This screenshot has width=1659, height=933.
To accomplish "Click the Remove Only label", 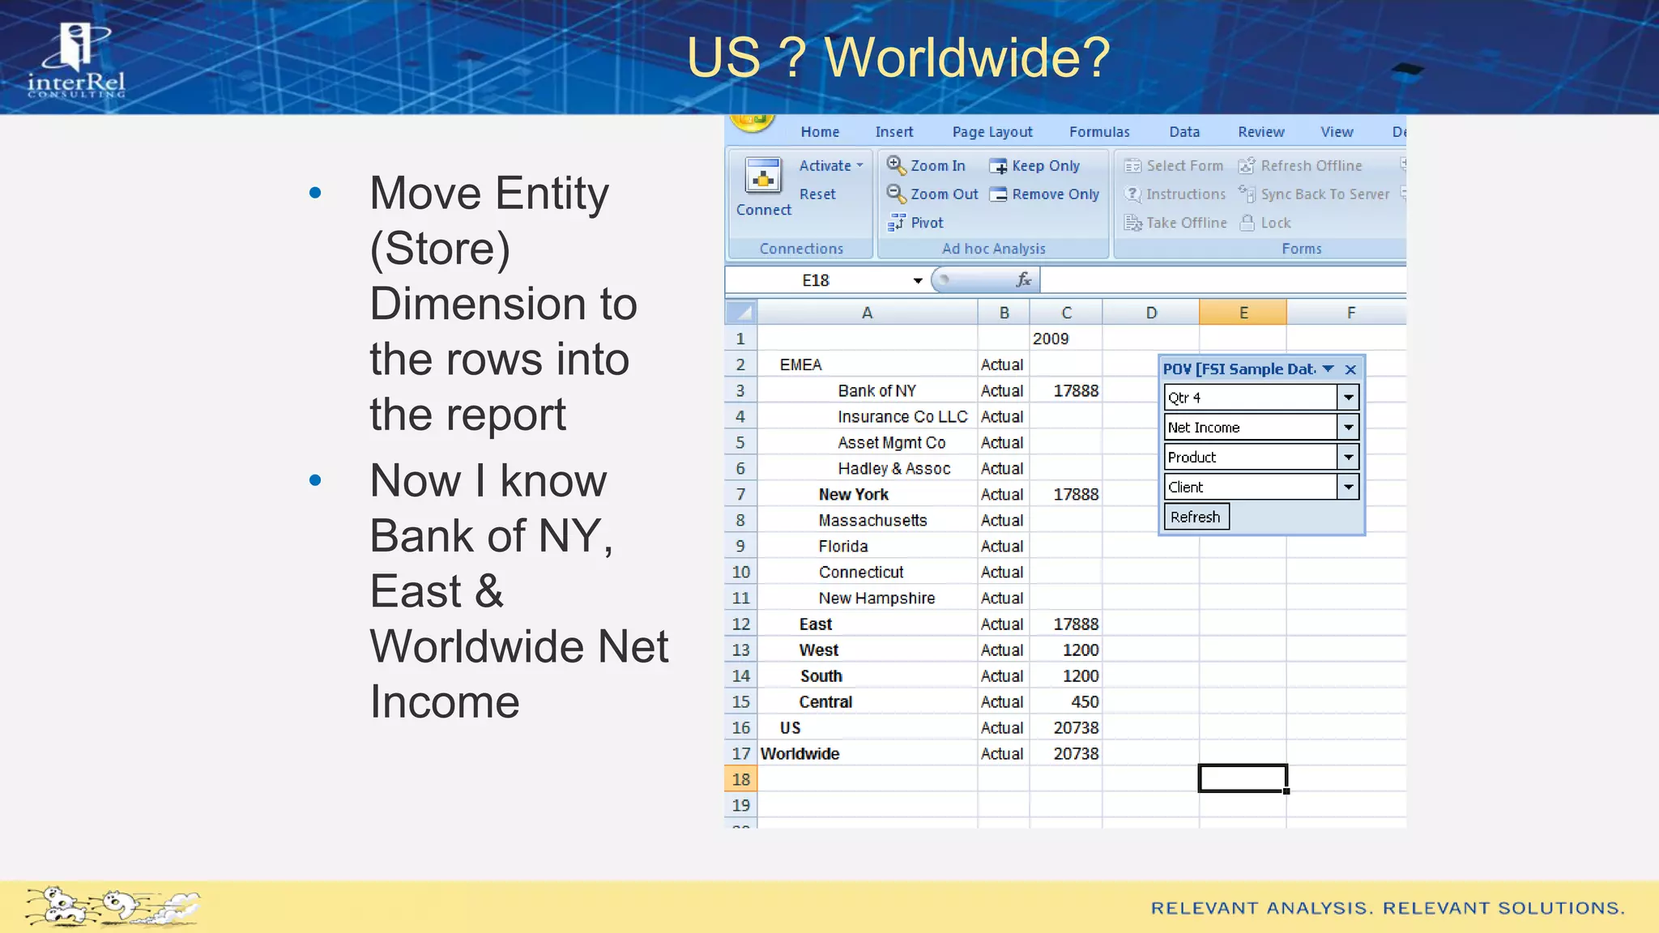I will click(1056, 194).
